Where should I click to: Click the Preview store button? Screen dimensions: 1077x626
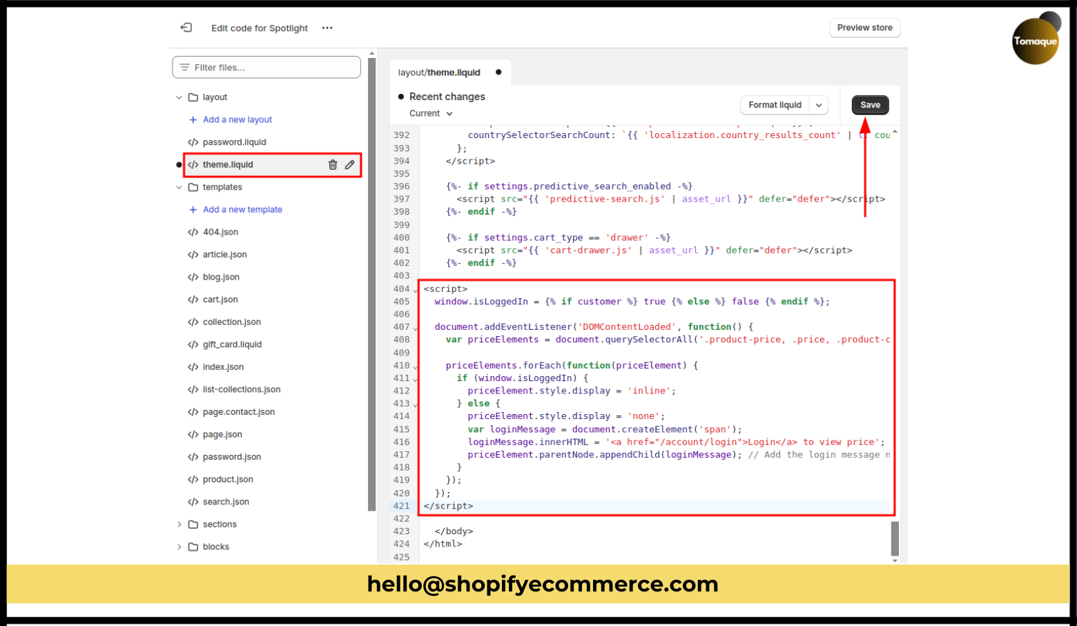click(x=864, y=28)
